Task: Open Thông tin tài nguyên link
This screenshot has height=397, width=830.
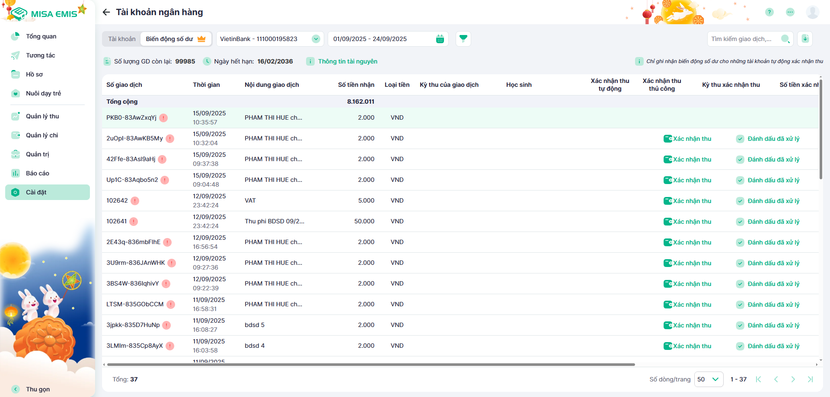Action: click(348, 61)
